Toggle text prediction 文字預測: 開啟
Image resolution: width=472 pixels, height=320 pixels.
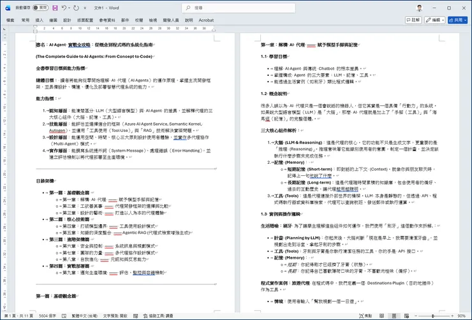tap(115, 316)
